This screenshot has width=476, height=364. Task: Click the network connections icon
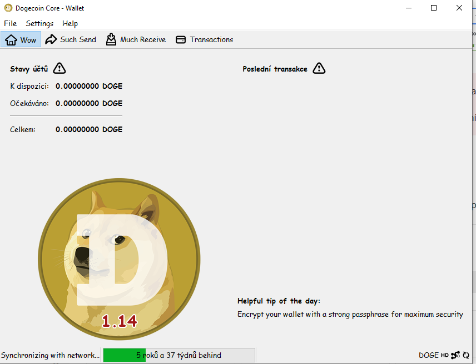click(455, 355)
